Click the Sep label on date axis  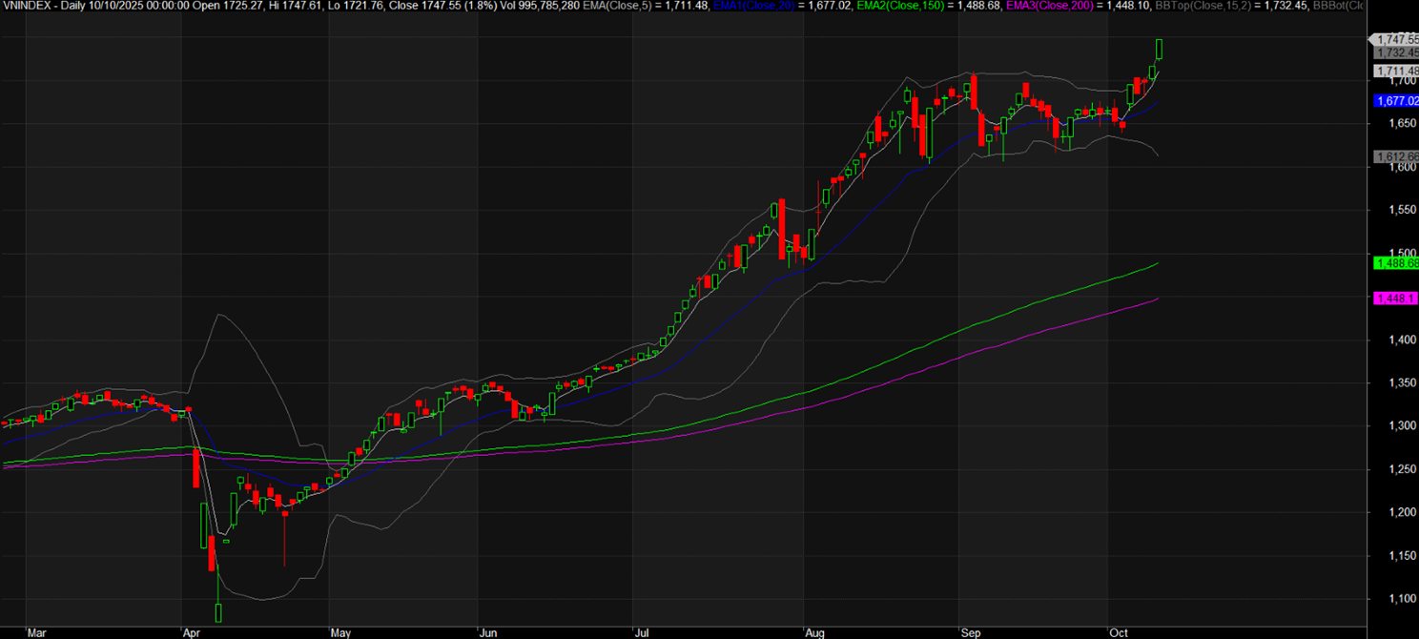pos(972,631)
